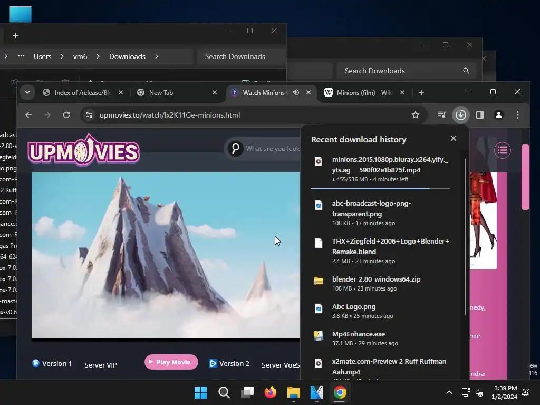Open media controls icon in Chrome toolbar
The image size is (540, 405).
[442, 114]
